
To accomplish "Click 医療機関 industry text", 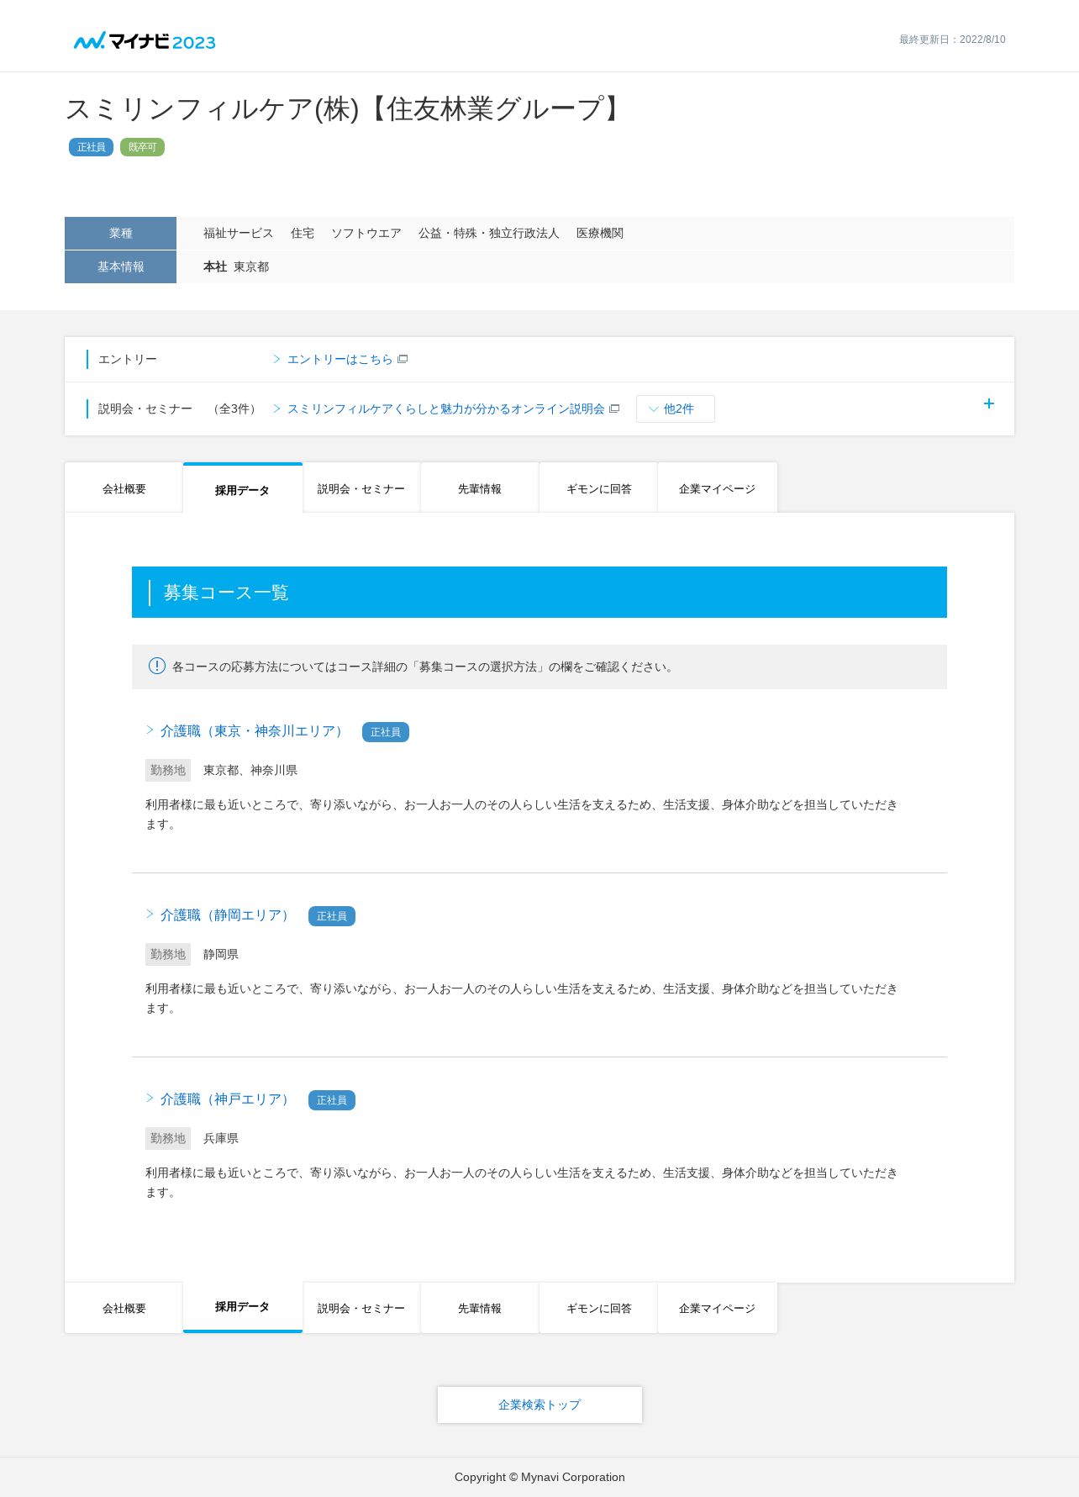I will coord(600,233).
